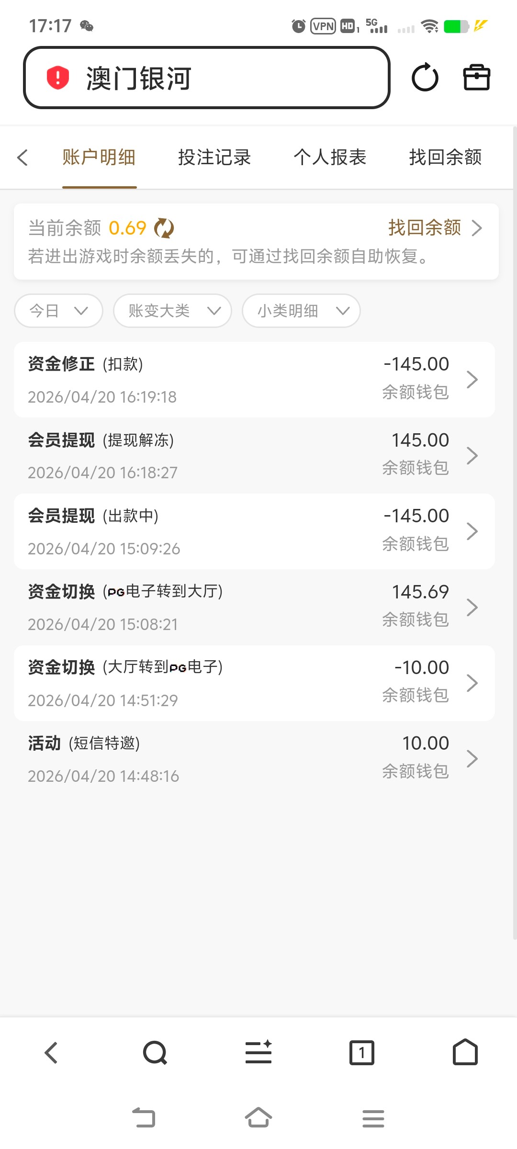Image resolution: width=517 pixels, height=1149 pixels.
Task: Switch to the 个人报表 tab
Action: 330,158
